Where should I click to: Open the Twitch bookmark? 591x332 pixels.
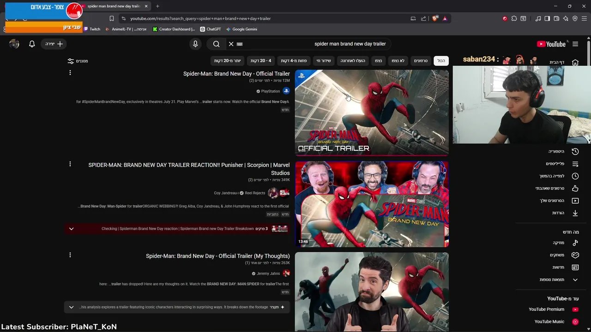[91, 29]
